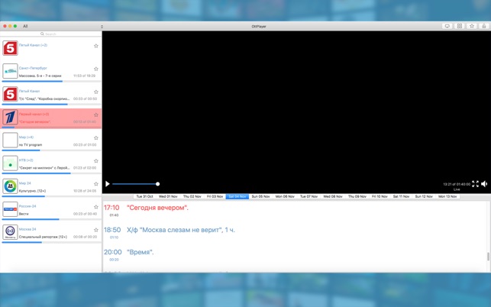Click НТВ (+2) program progress bar

(x=51, y=173)
